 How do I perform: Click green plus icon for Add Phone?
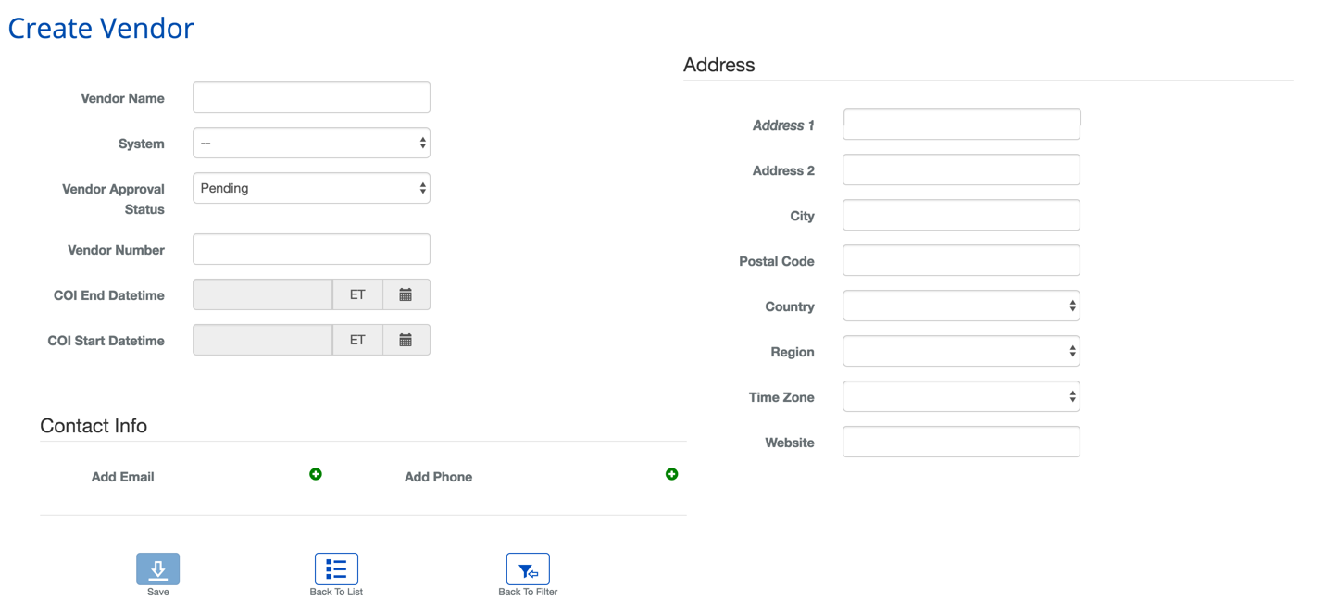click(672, 474)
